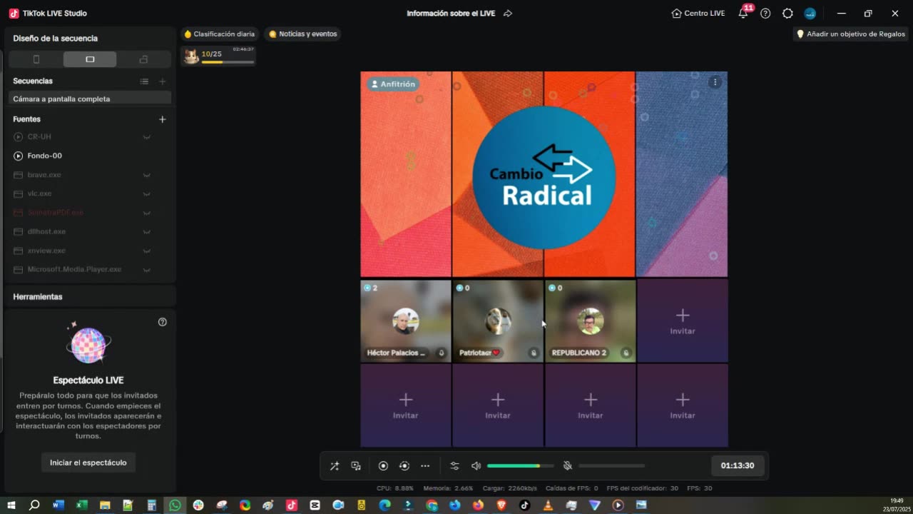Open the more options ellipsis in the bottom bar
The width and height of the screenshot is (913, 514).
click(x=425, y=466)
